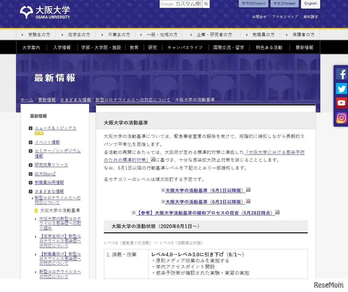Open the PDF icon beside 緩和プロセスの目安
The height and width of the screenshot is (292, 348).
[x=277, y=212]
